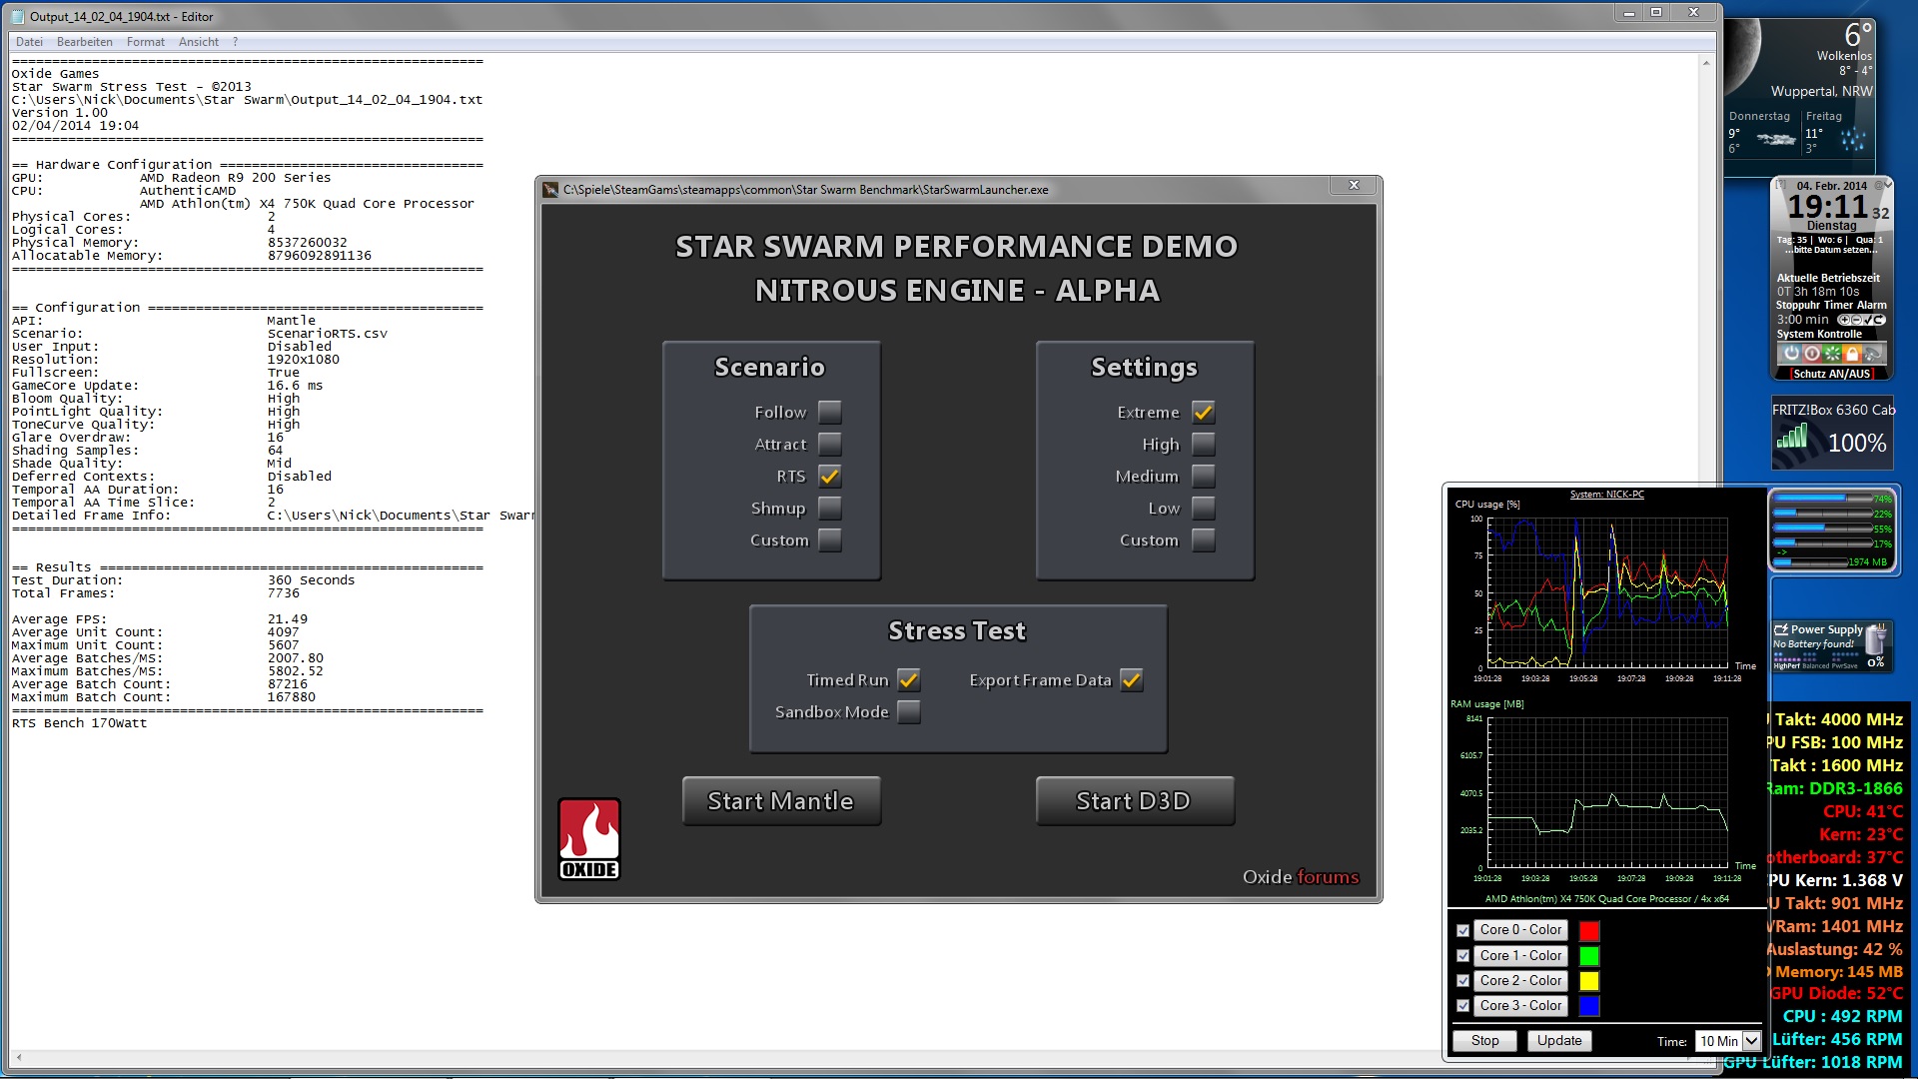Open the Time 10 Min dropdown
The width and height of the screenshot is (1918, 1079).
click(1750, 1041)
